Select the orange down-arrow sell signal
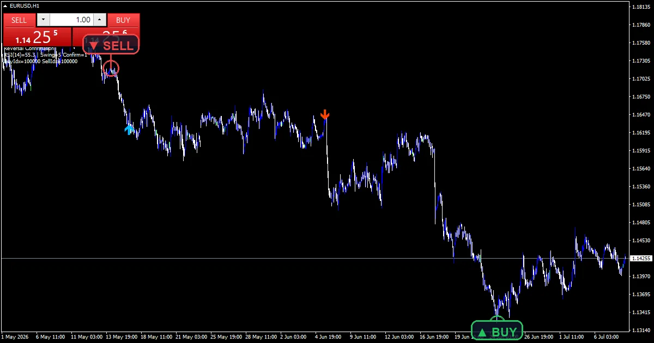Viewport: 654px width, 343px height. pyautogui.click(x=325, y=114)
